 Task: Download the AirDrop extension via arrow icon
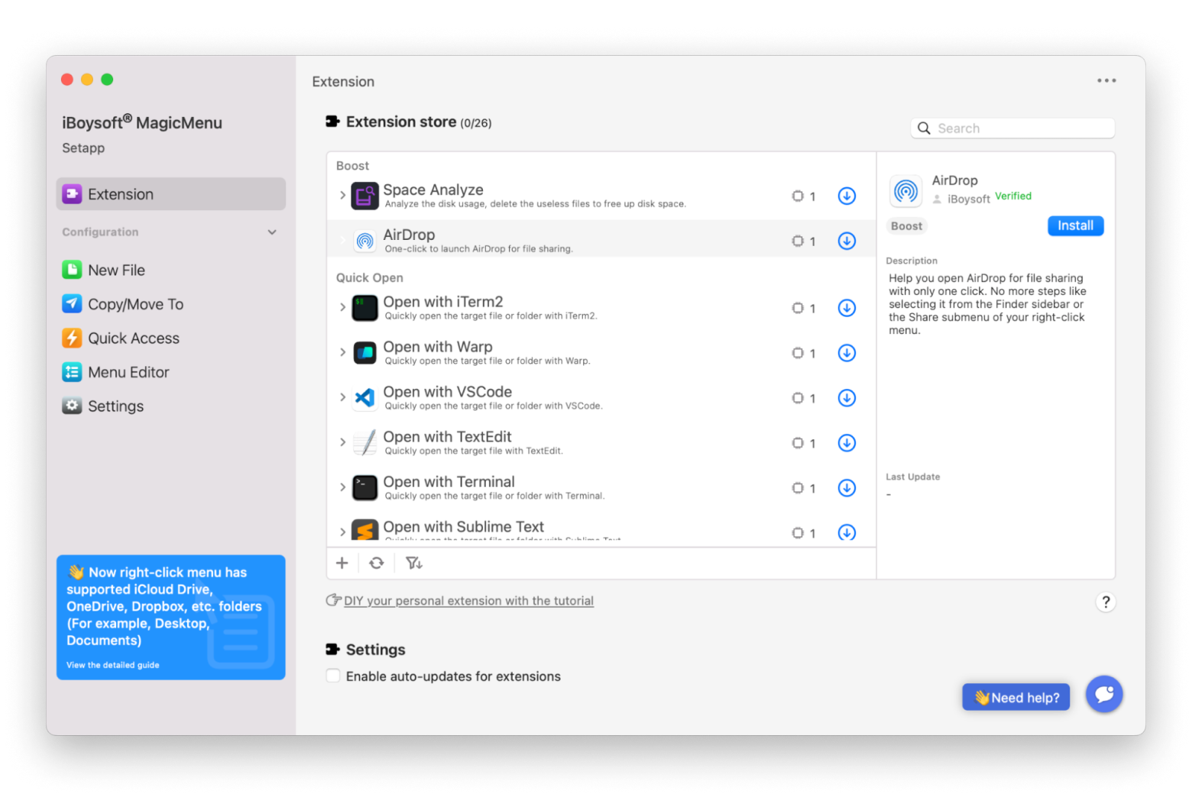(847, 241)
